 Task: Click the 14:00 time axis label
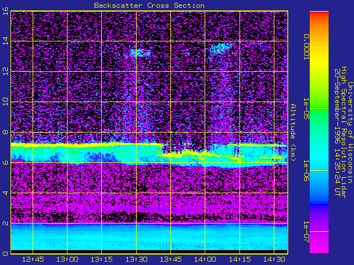pos(205,259)
